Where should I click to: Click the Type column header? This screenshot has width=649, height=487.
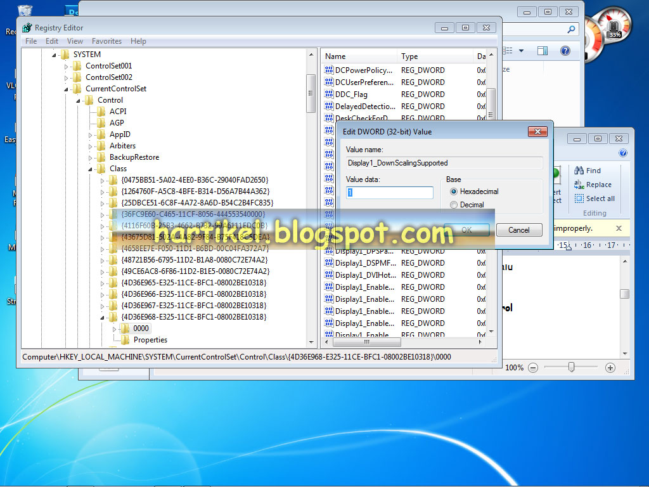(435, 56)
